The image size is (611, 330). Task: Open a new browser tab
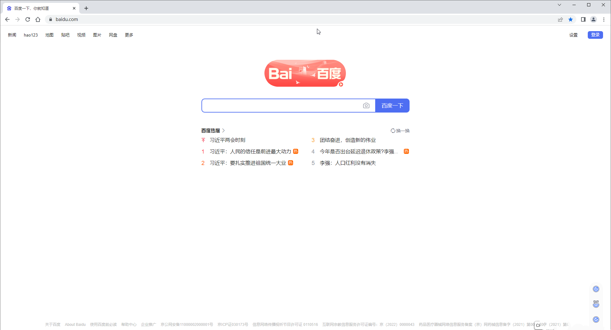point(86,8)
